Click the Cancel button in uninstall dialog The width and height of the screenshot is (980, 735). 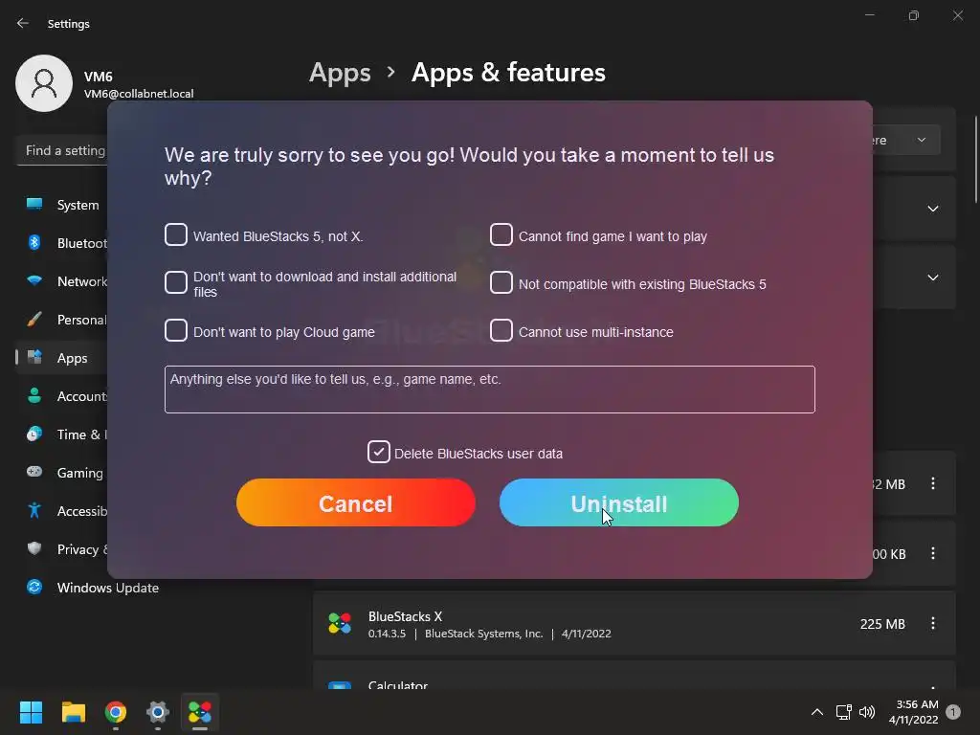[356, 503]
